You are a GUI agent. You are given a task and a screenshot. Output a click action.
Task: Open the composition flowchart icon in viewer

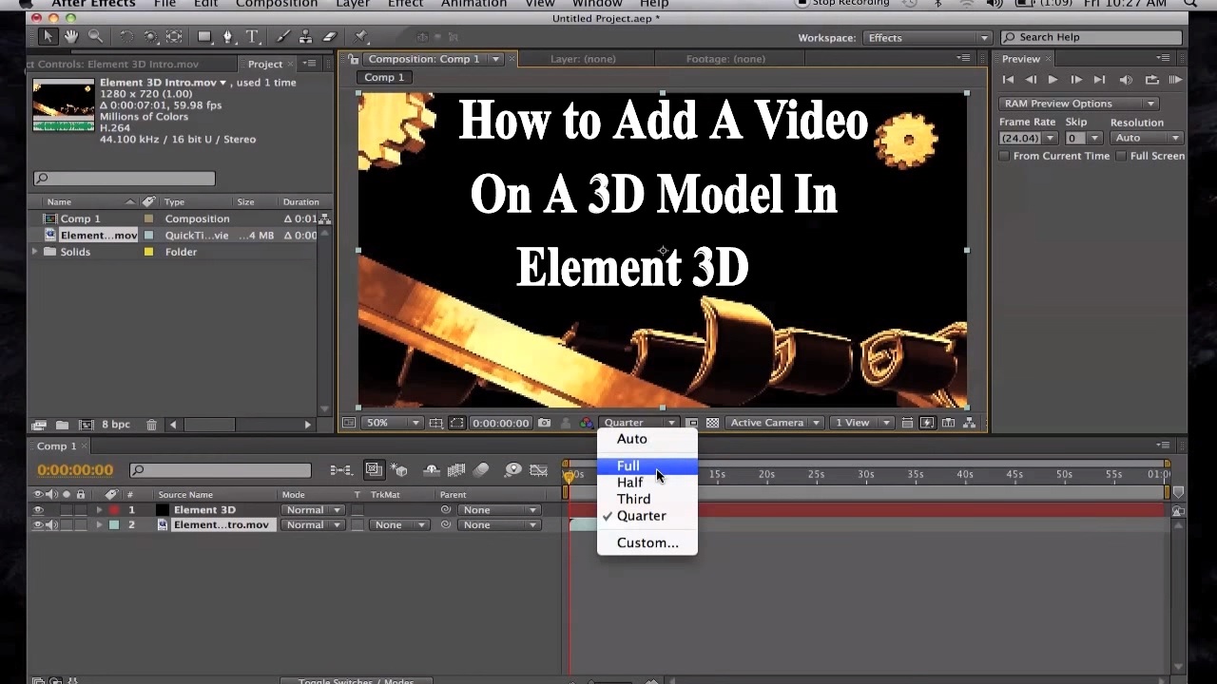[x=970, y=423]
